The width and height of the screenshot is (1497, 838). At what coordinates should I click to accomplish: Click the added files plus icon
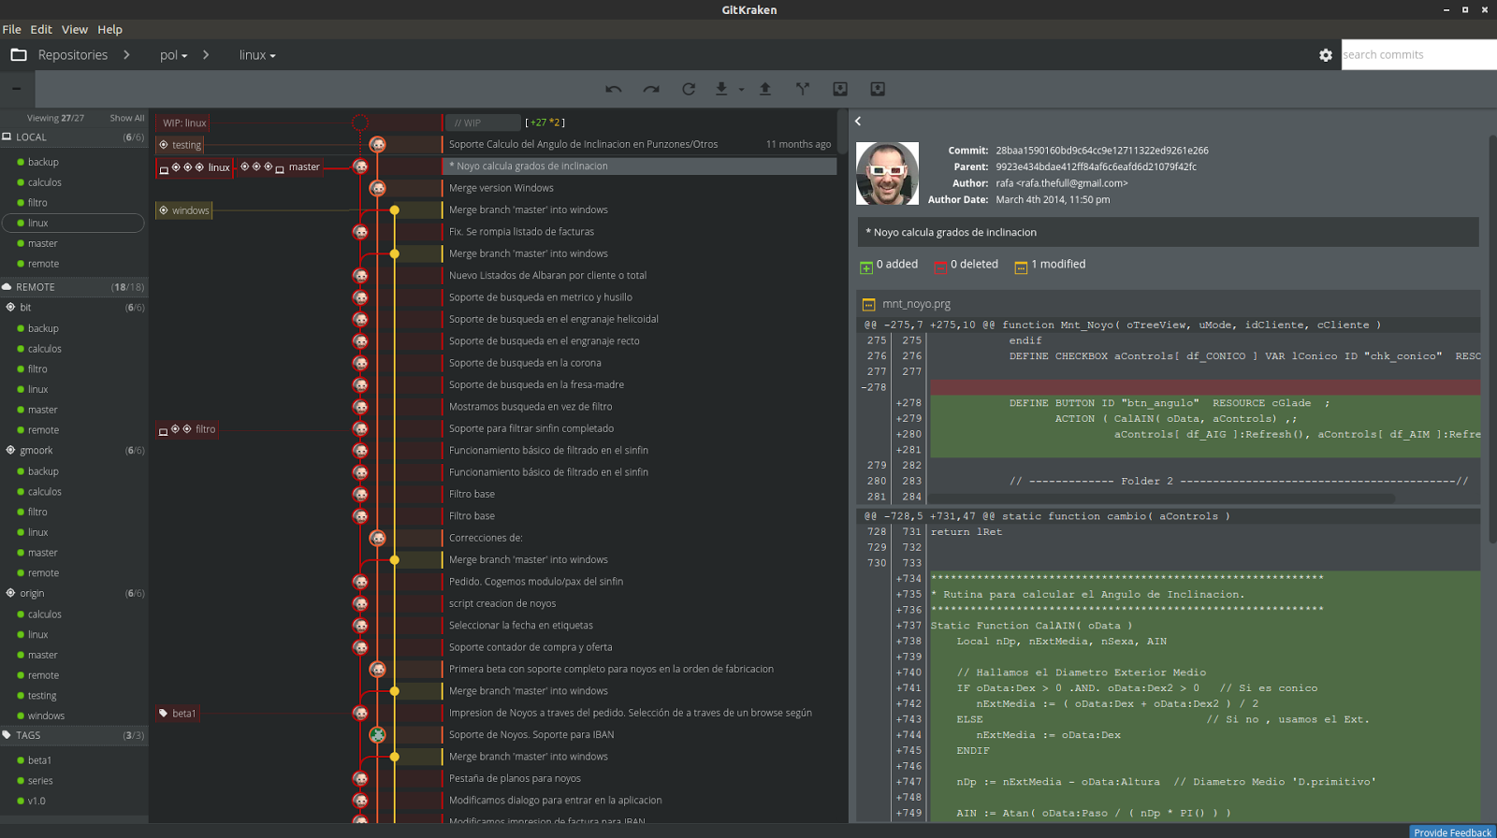[866, 267]
